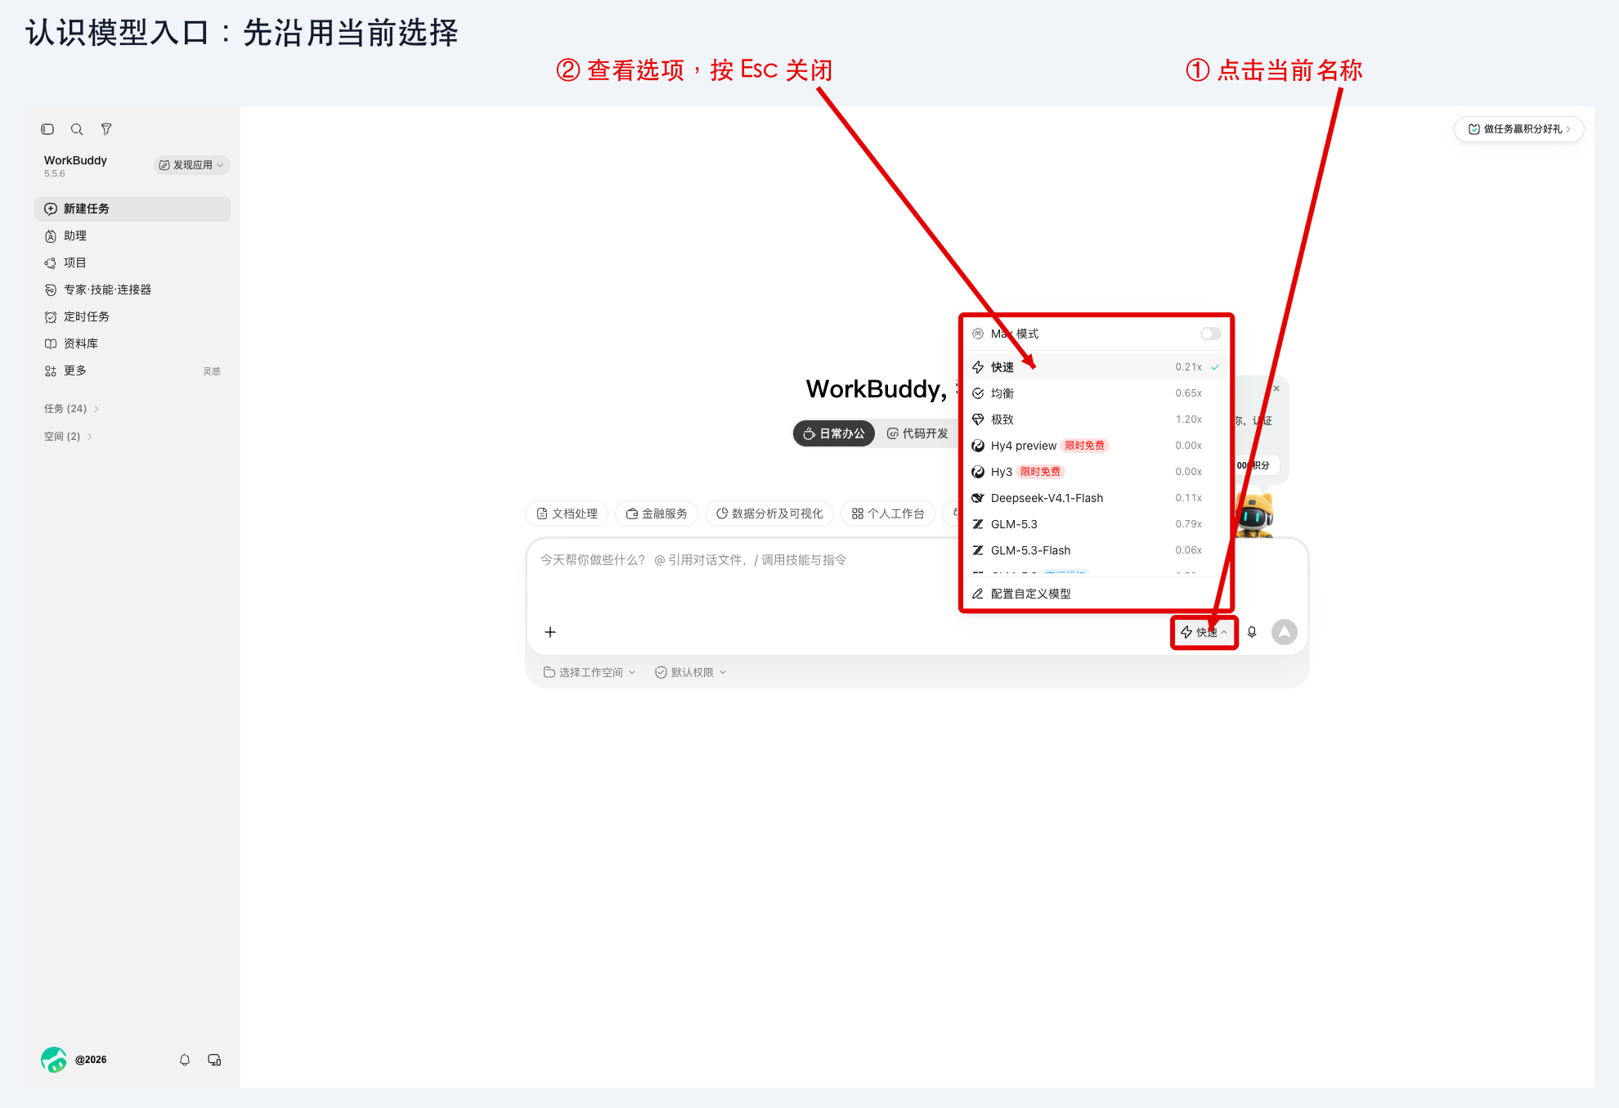
Task: Click the device screen icon near bell
Action: (214, 1060)
